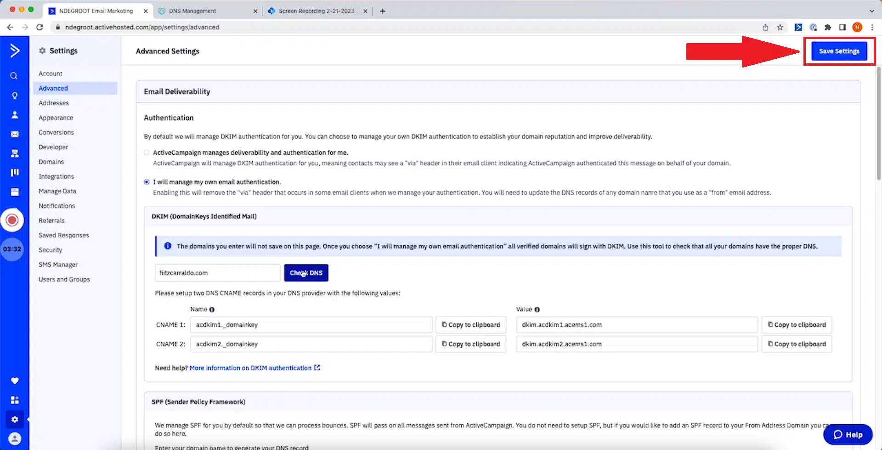The image size is (882, 450).
Task: Open the Contacts person icon in sidebar
Action: tap(15, 115)
